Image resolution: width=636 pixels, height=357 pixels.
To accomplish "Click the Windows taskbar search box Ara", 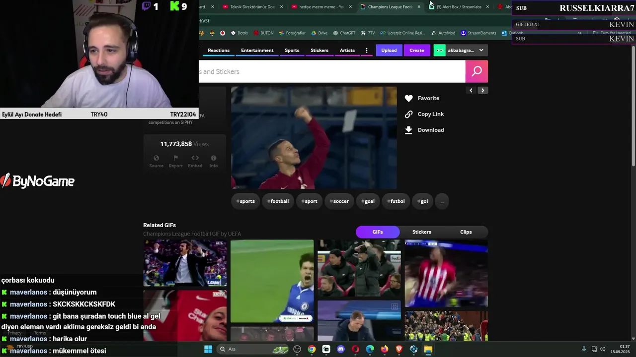I will pyautogui.click(x=254, y=349).
